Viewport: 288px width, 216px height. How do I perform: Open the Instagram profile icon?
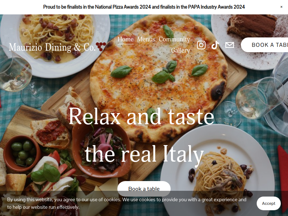point(201,45)
